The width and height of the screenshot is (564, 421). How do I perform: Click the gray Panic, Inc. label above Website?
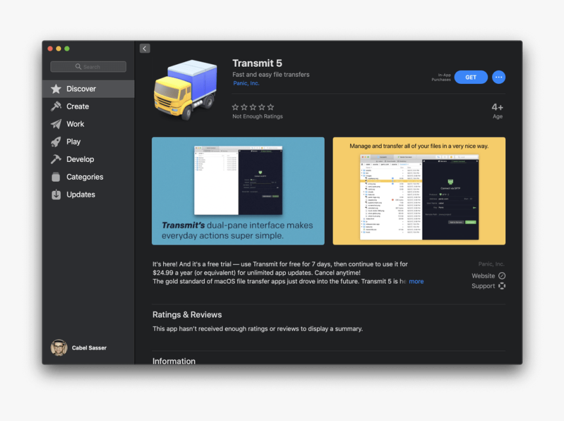(491, 264)
